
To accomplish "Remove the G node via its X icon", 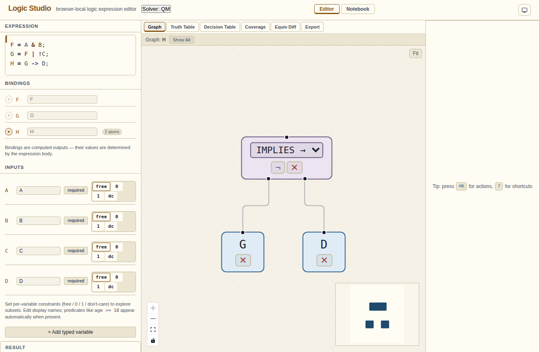I will 243,260.
